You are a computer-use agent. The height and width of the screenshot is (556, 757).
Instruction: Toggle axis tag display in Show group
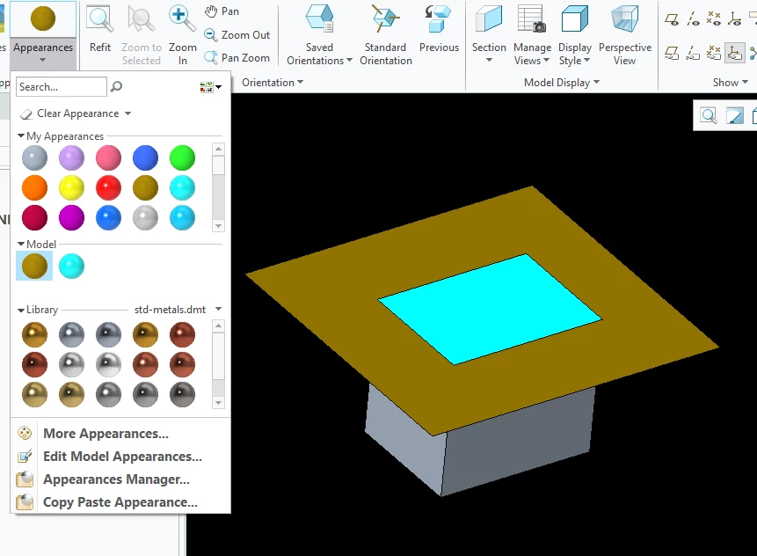(x=694, y=53)
